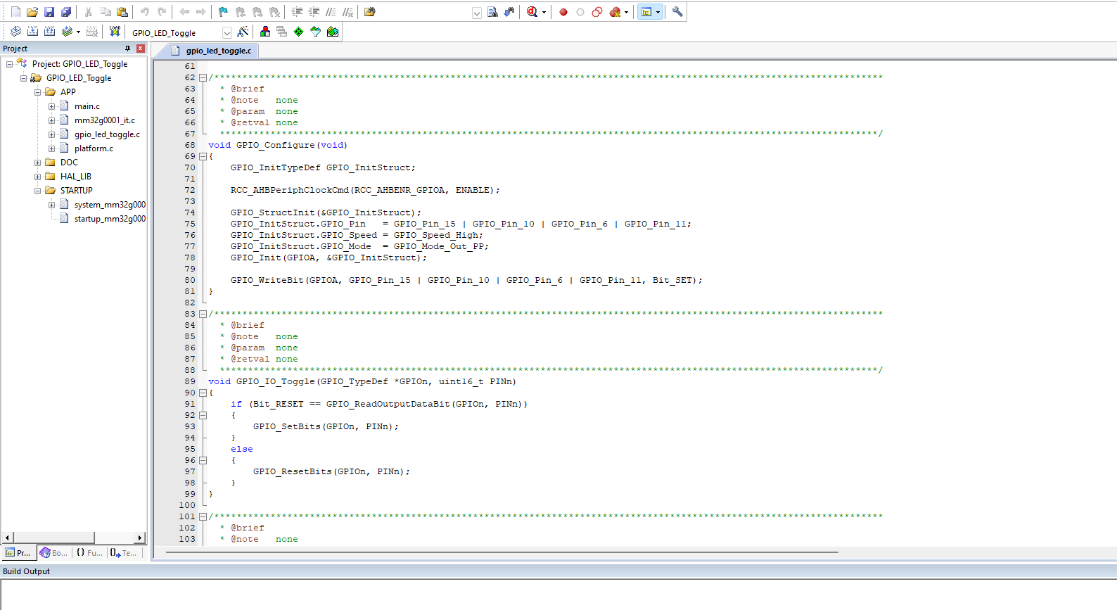Toggle code folding at line 69
The image size is (1117, 610).
[203, 156]
